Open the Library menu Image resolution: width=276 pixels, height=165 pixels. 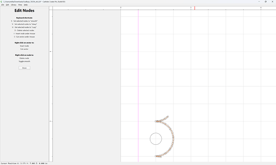coord(14,5)
